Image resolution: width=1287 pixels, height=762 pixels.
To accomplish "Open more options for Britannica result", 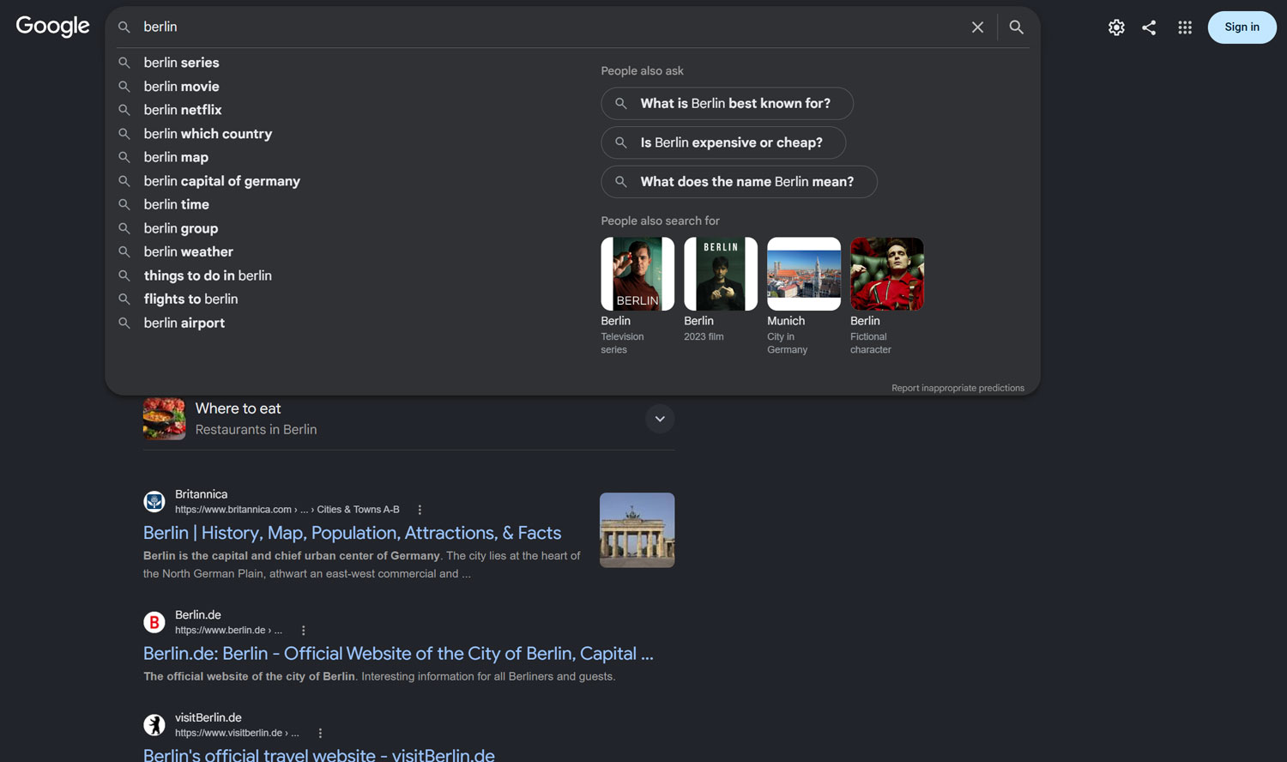I will [x=420, y=510].
